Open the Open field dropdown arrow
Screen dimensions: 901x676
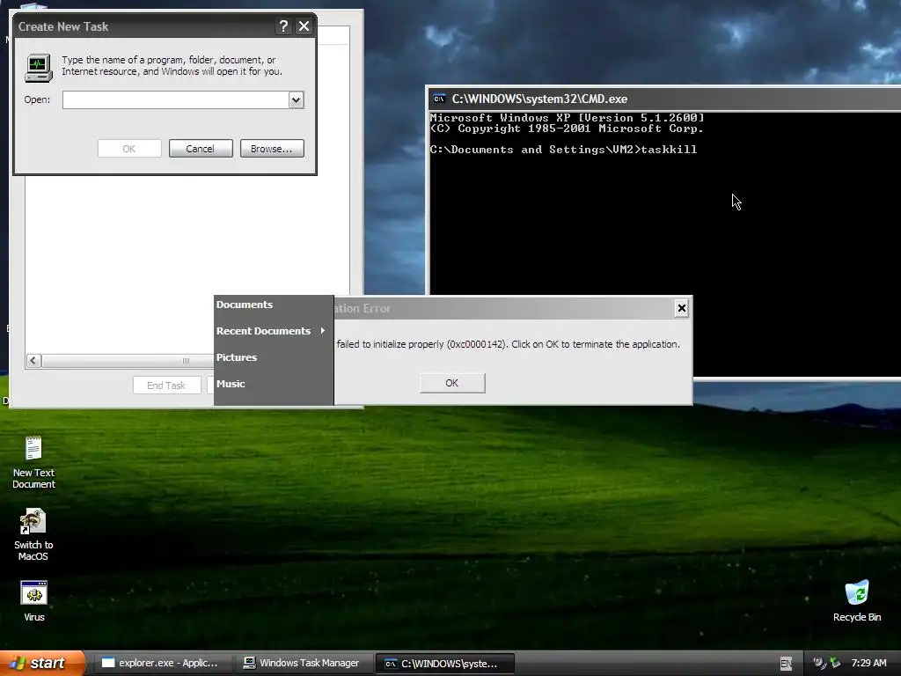(296, 100)
